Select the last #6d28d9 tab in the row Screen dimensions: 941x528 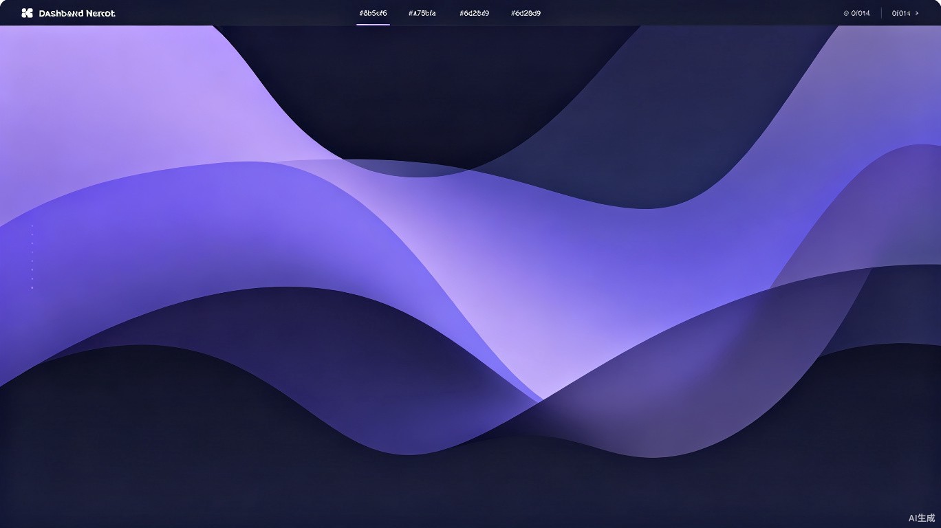[526, 13]
